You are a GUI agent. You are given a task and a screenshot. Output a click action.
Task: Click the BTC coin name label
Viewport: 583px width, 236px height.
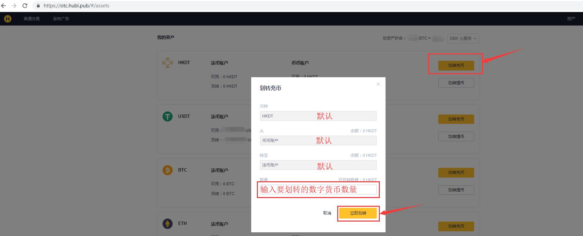point(182,170)
